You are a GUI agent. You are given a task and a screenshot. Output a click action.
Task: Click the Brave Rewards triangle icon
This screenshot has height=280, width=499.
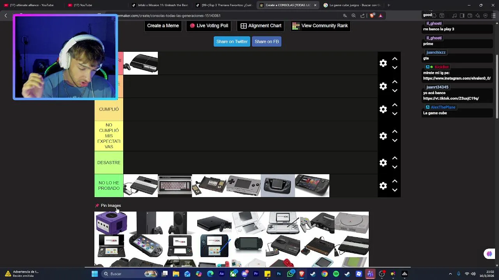click(380, 16)
